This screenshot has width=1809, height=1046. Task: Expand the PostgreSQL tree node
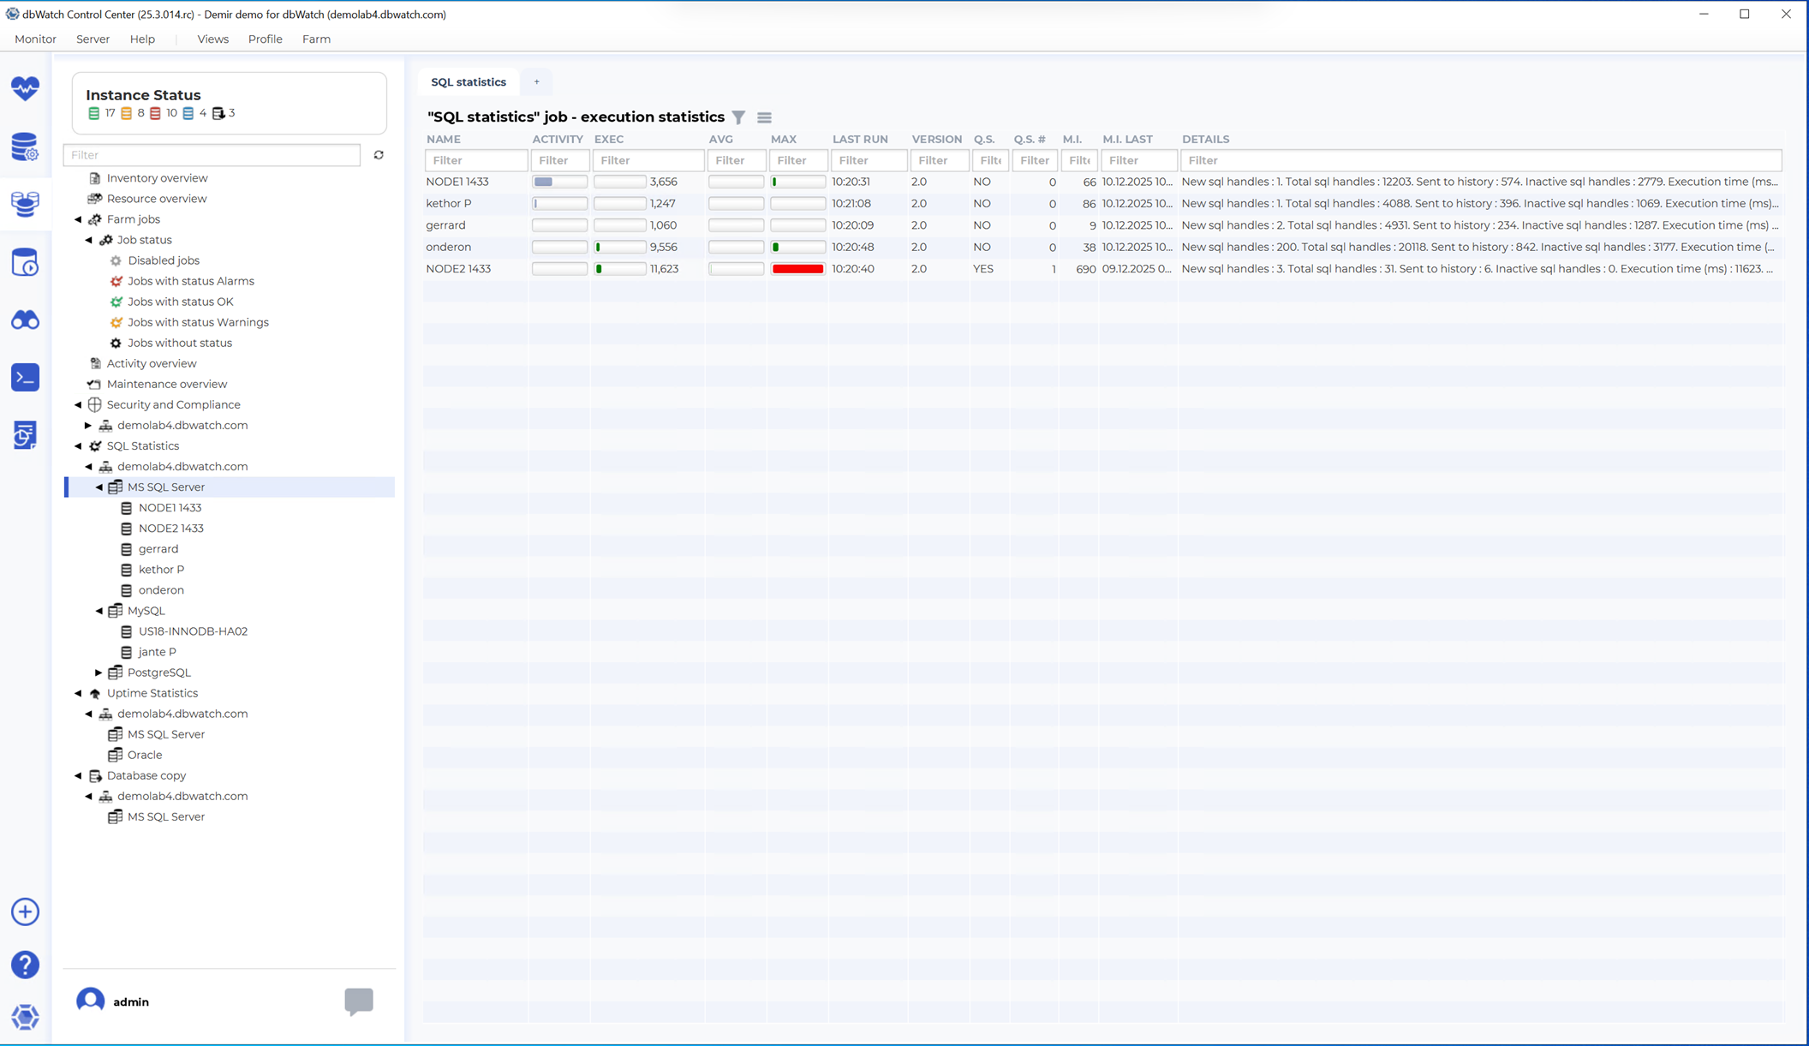point(99,672)
